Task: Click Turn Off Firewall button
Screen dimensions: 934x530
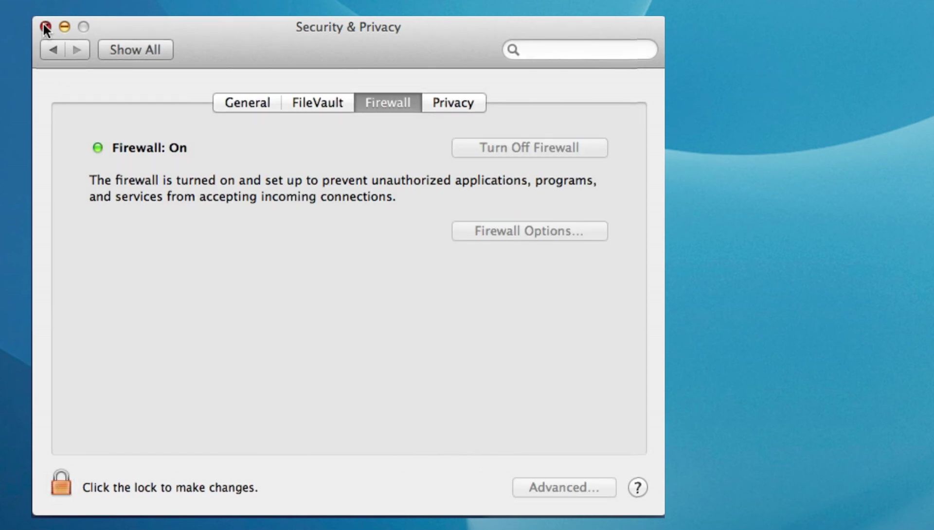Action: [x=529, y=148]
